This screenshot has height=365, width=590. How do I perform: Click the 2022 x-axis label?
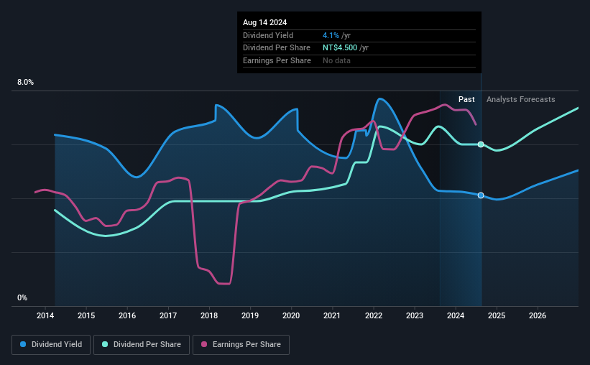[x=374, y=315]
